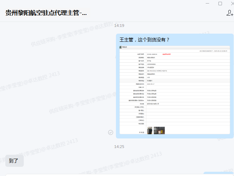Select the sent message text 王主管，这个到货没有？

click(145, 39)
